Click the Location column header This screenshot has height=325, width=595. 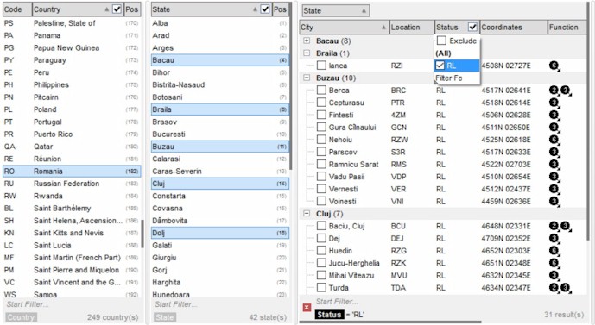tap(412, 28)
